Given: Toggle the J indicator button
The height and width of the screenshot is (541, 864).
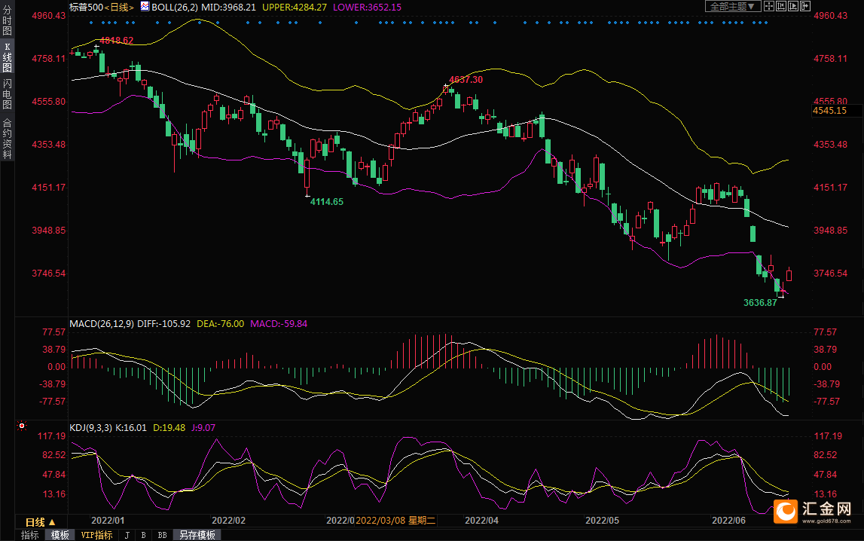Looking at the screenshot, I should (127, 535).
